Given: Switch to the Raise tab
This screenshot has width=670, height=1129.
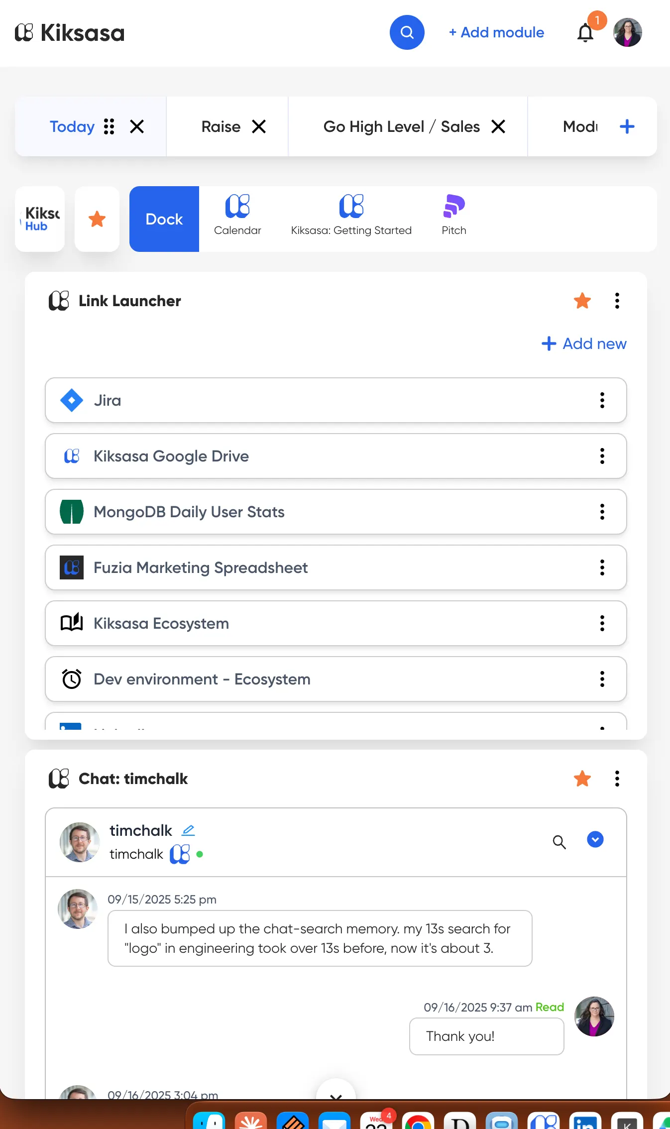Looking at the screenshot, I should coord(221,126).
